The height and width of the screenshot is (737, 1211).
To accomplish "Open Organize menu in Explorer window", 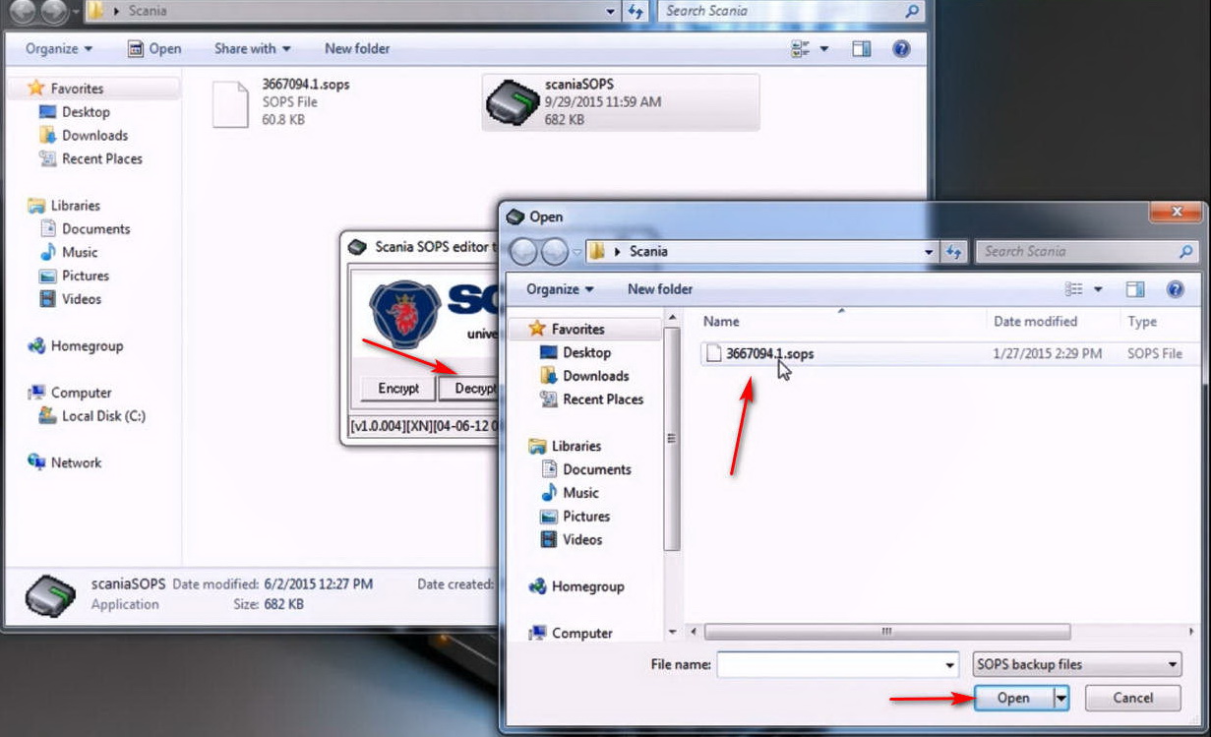I will [x=59, y=48].
